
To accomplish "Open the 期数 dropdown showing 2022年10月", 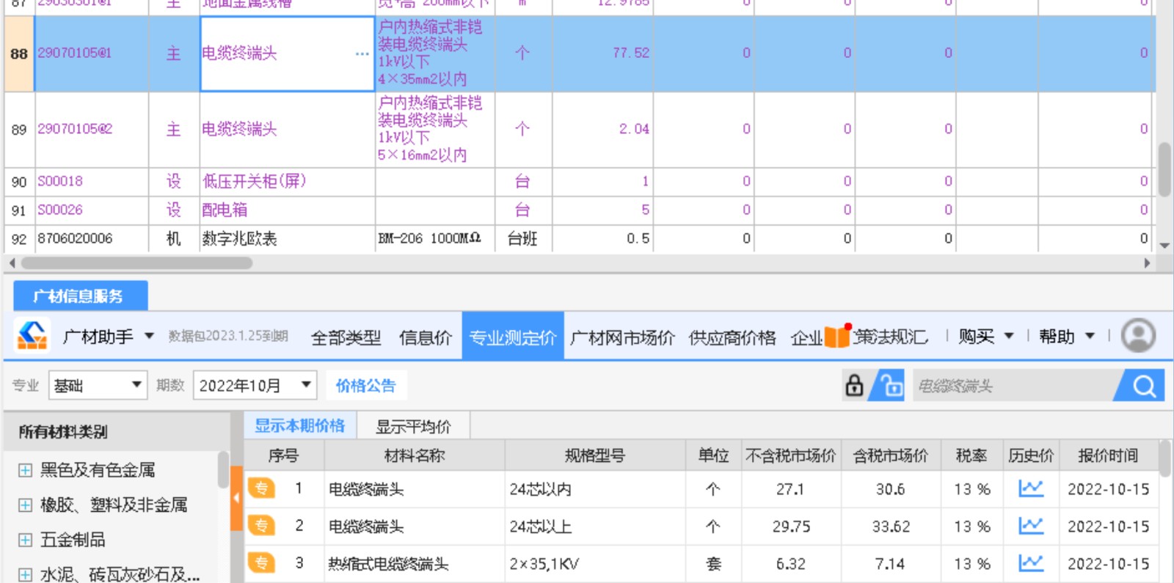I will point(255,385).
